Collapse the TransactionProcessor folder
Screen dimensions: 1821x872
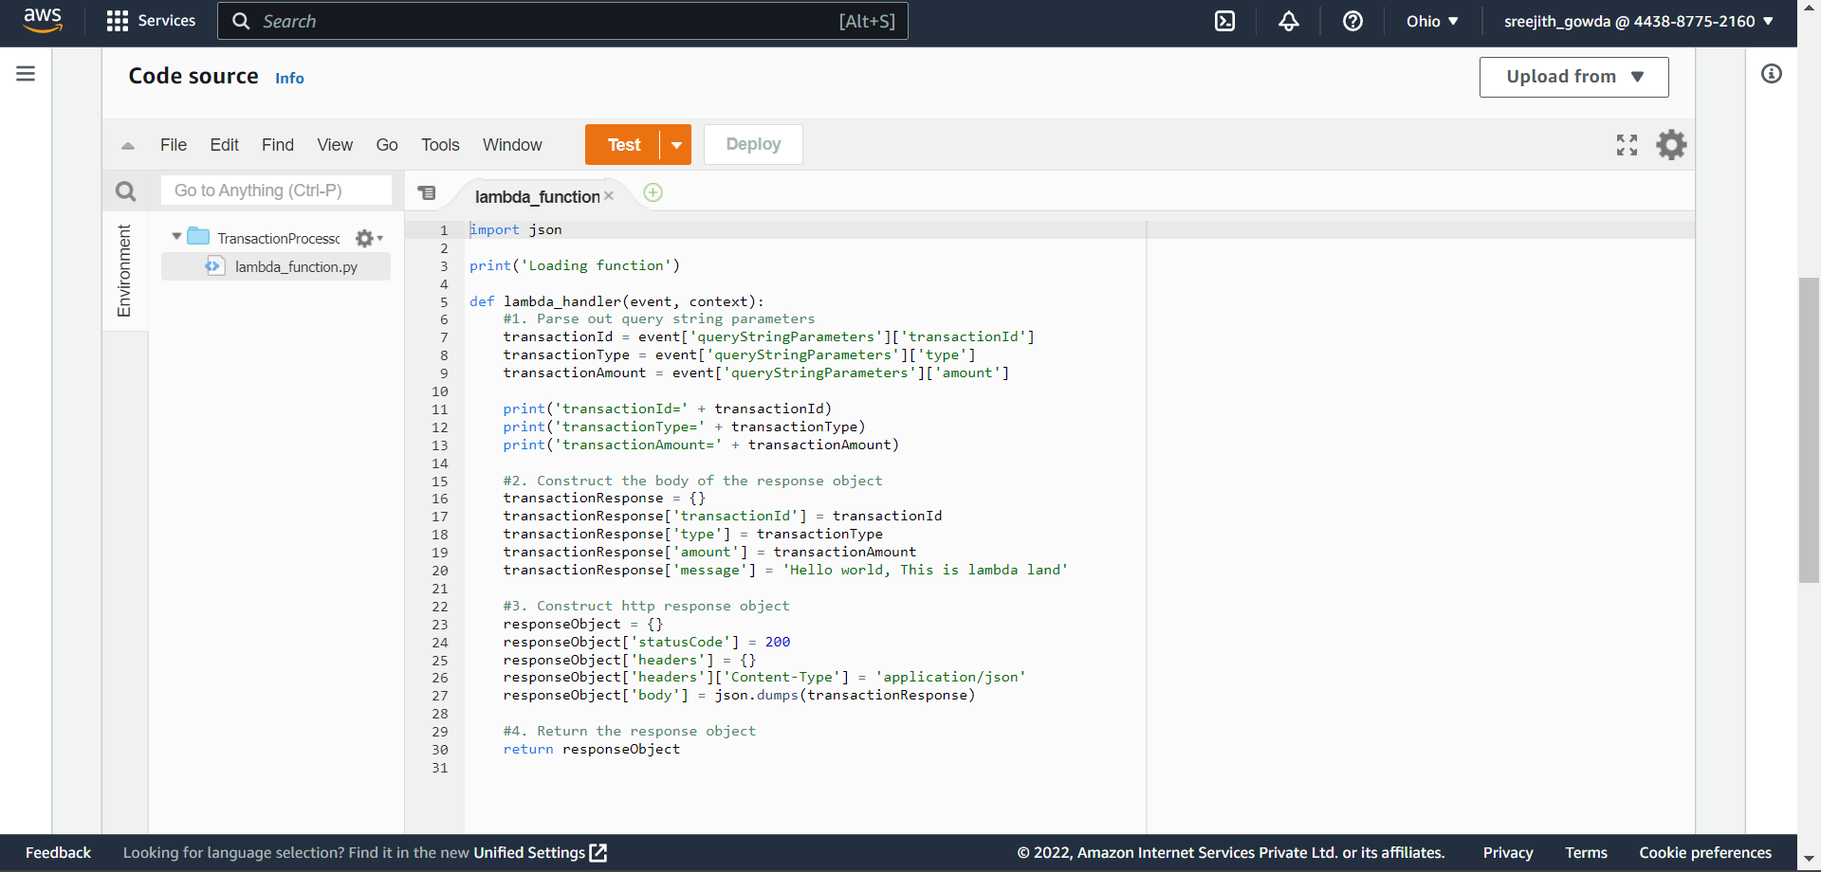(x=175, y=237)
